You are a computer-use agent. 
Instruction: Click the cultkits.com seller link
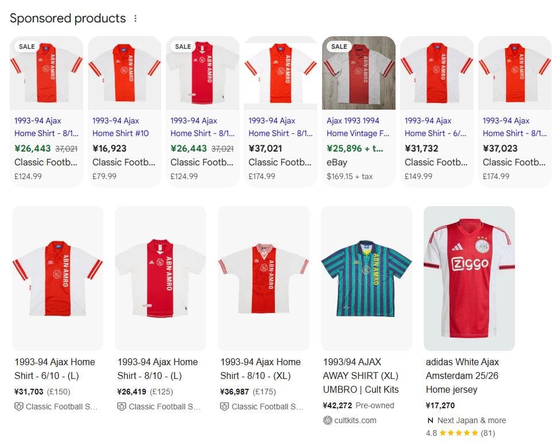click(355, 420)
